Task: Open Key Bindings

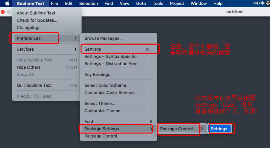Action: 118,74
